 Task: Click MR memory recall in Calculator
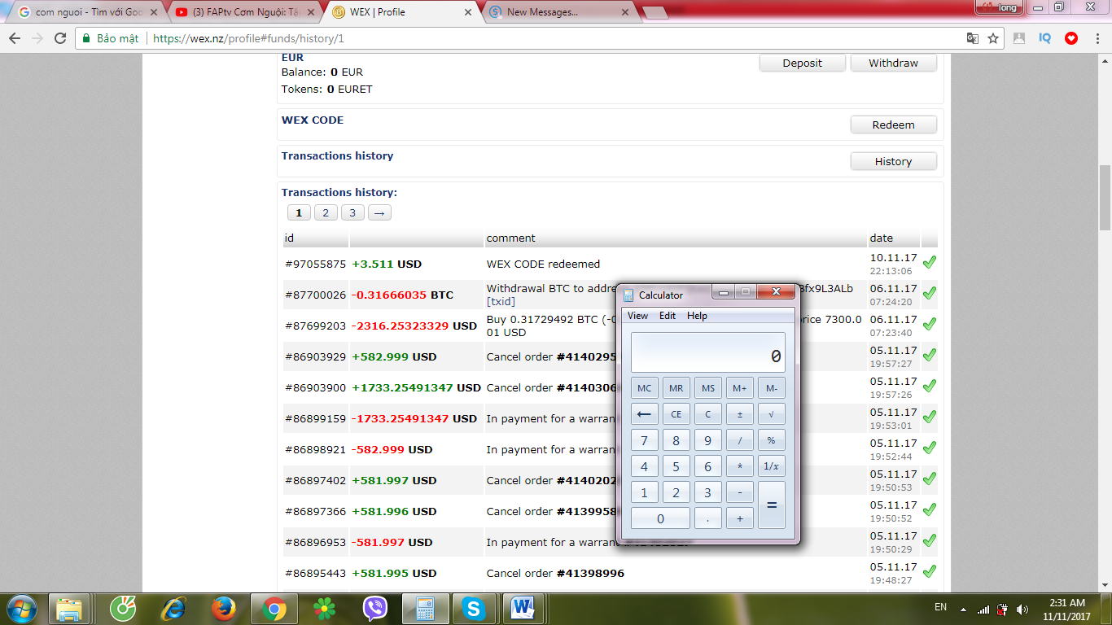(676, 388)
